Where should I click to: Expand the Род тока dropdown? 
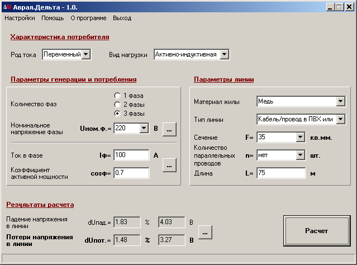click(x=86, y=54)
